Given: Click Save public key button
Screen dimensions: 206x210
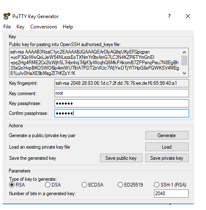Looking at the screenshot, I should point(121,158).
